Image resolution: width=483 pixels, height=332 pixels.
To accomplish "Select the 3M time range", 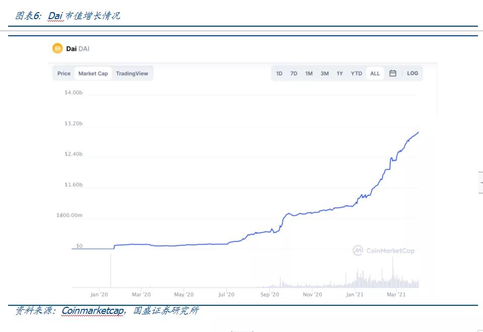I will (324, 73).
